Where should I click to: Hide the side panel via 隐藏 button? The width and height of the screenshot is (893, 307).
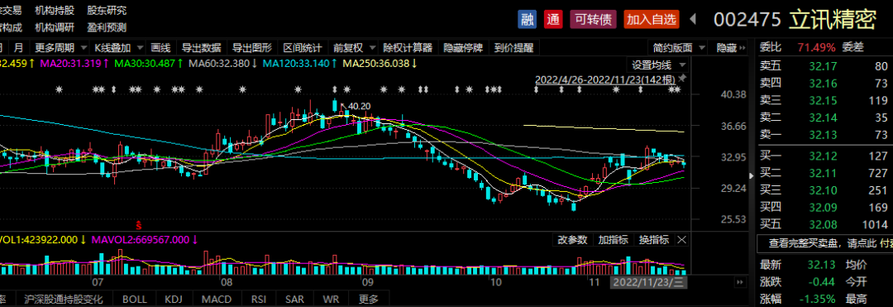pyautogui.click(x=731, y=47)
